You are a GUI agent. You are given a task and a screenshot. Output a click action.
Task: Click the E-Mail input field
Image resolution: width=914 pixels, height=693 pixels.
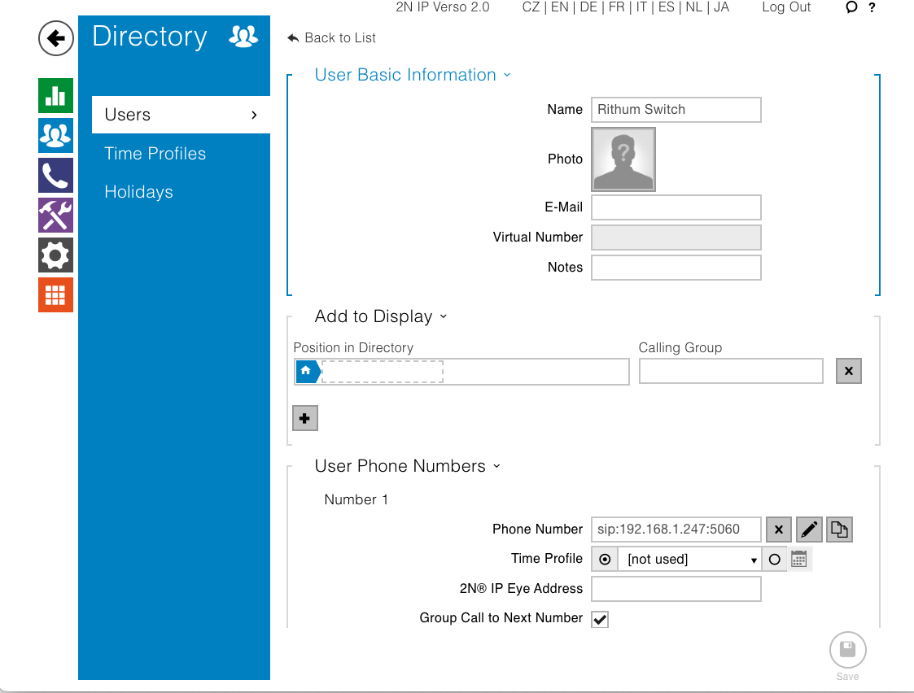click(676, 207)
